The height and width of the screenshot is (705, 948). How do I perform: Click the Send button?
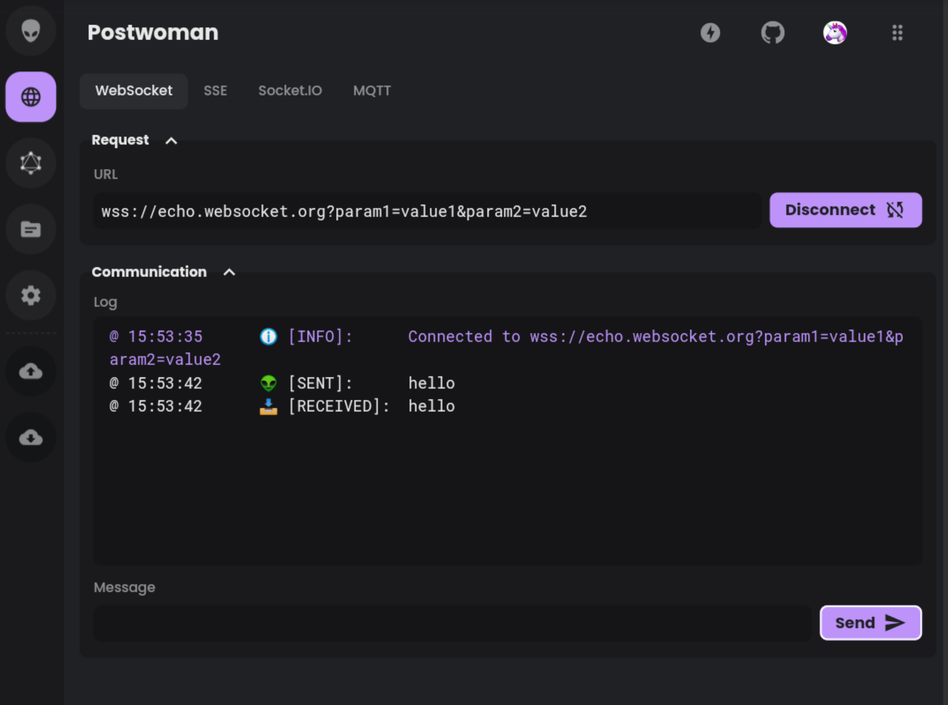click(870, 623)
